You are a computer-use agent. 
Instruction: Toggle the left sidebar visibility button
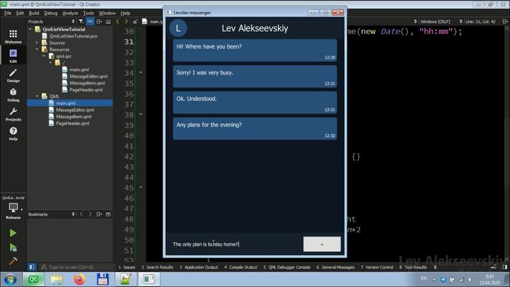point(33,267)
